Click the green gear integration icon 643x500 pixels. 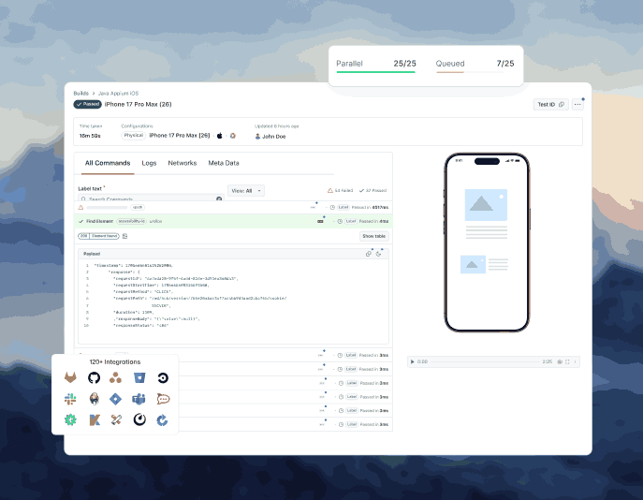pyautogui.click(x=70, y=419)
